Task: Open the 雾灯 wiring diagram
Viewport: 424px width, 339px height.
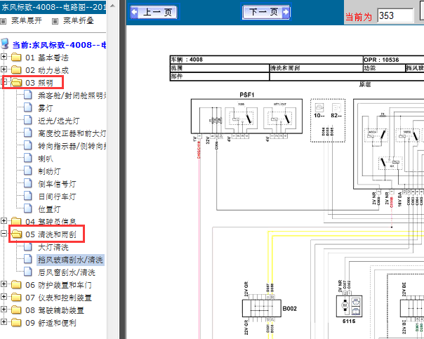Action: point(46,108)
